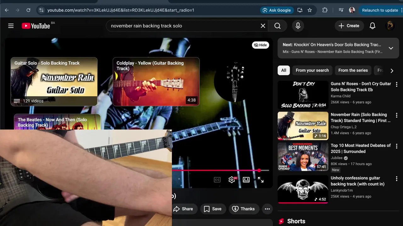Go forward with the browser forward arrow

pyautogui.click(x=18, y=10)
